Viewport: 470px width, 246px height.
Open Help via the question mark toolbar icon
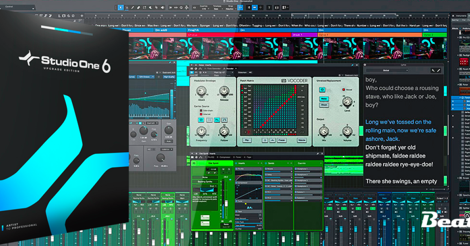[269, 7]
